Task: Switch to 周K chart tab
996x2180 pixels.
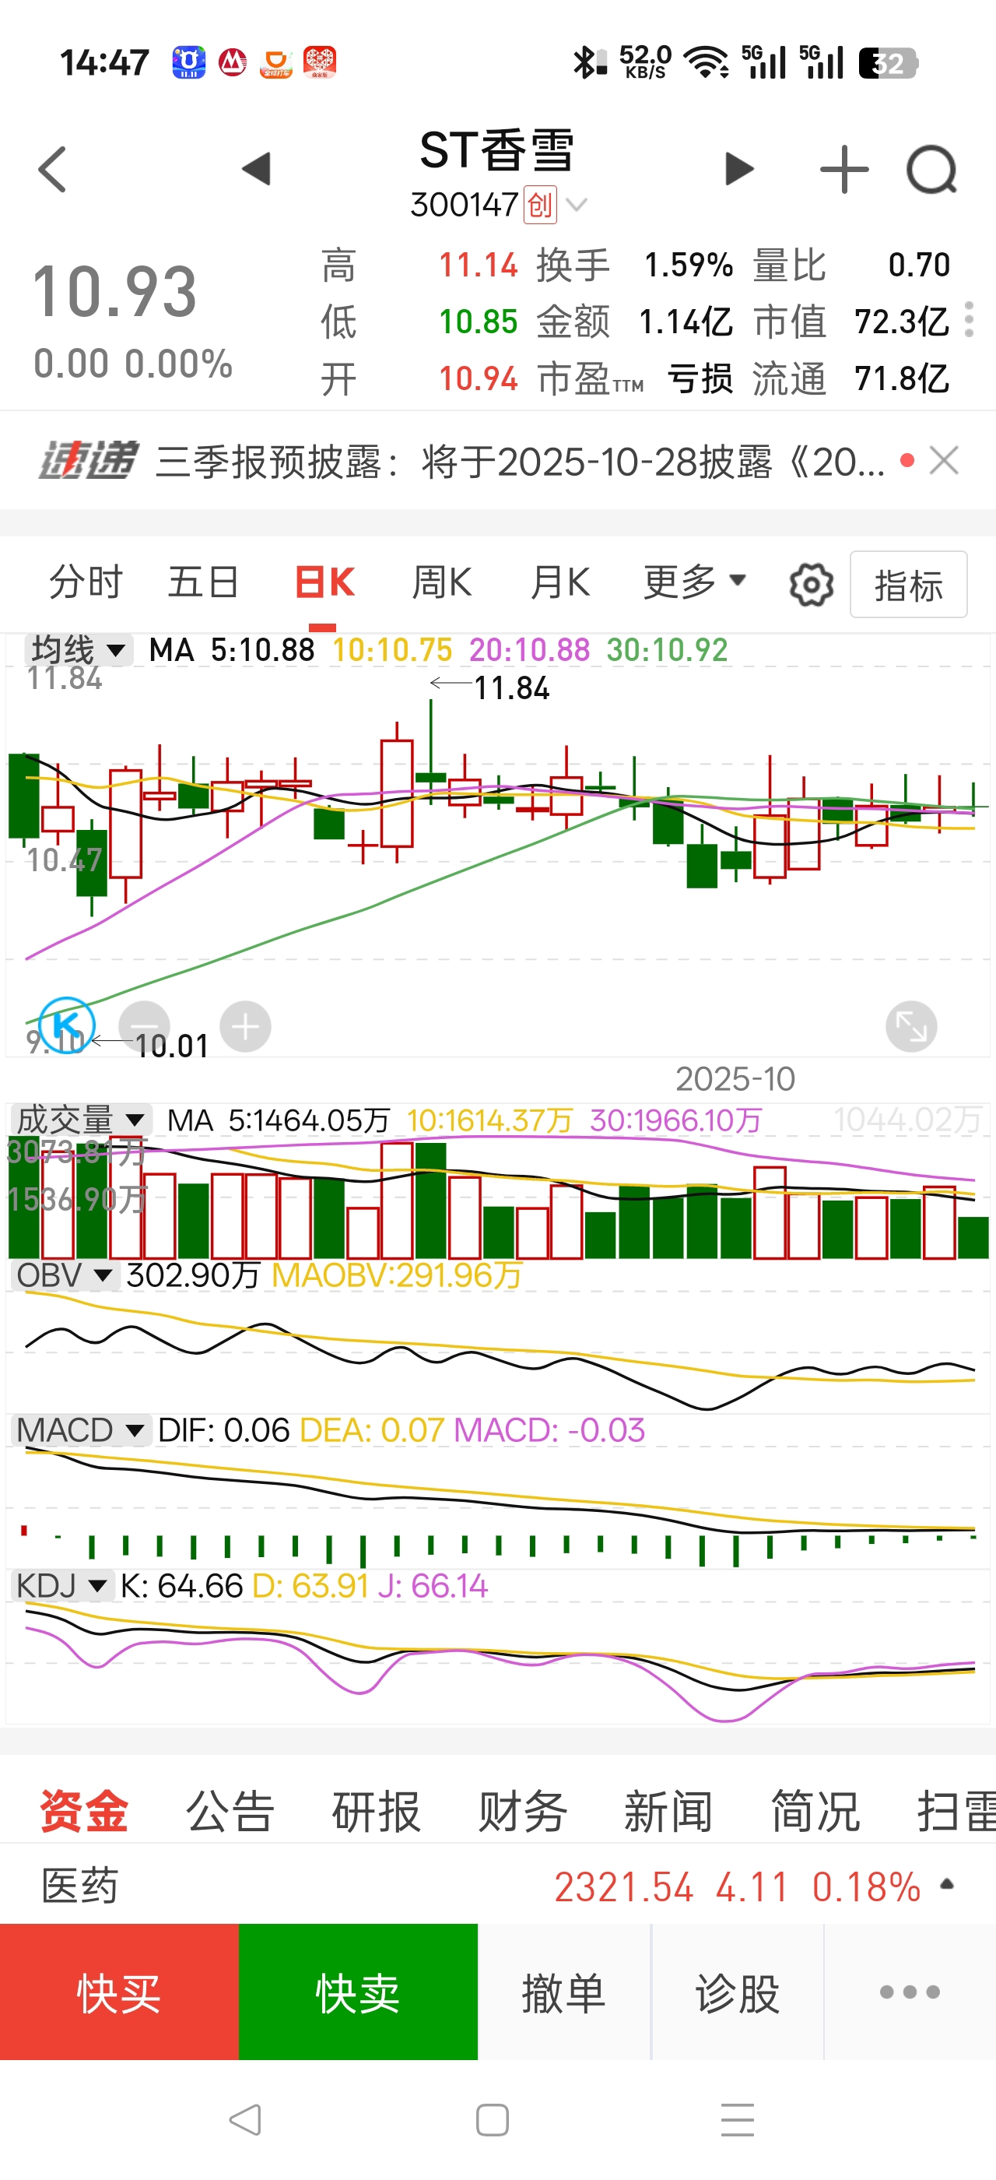Action: point(441,582)
